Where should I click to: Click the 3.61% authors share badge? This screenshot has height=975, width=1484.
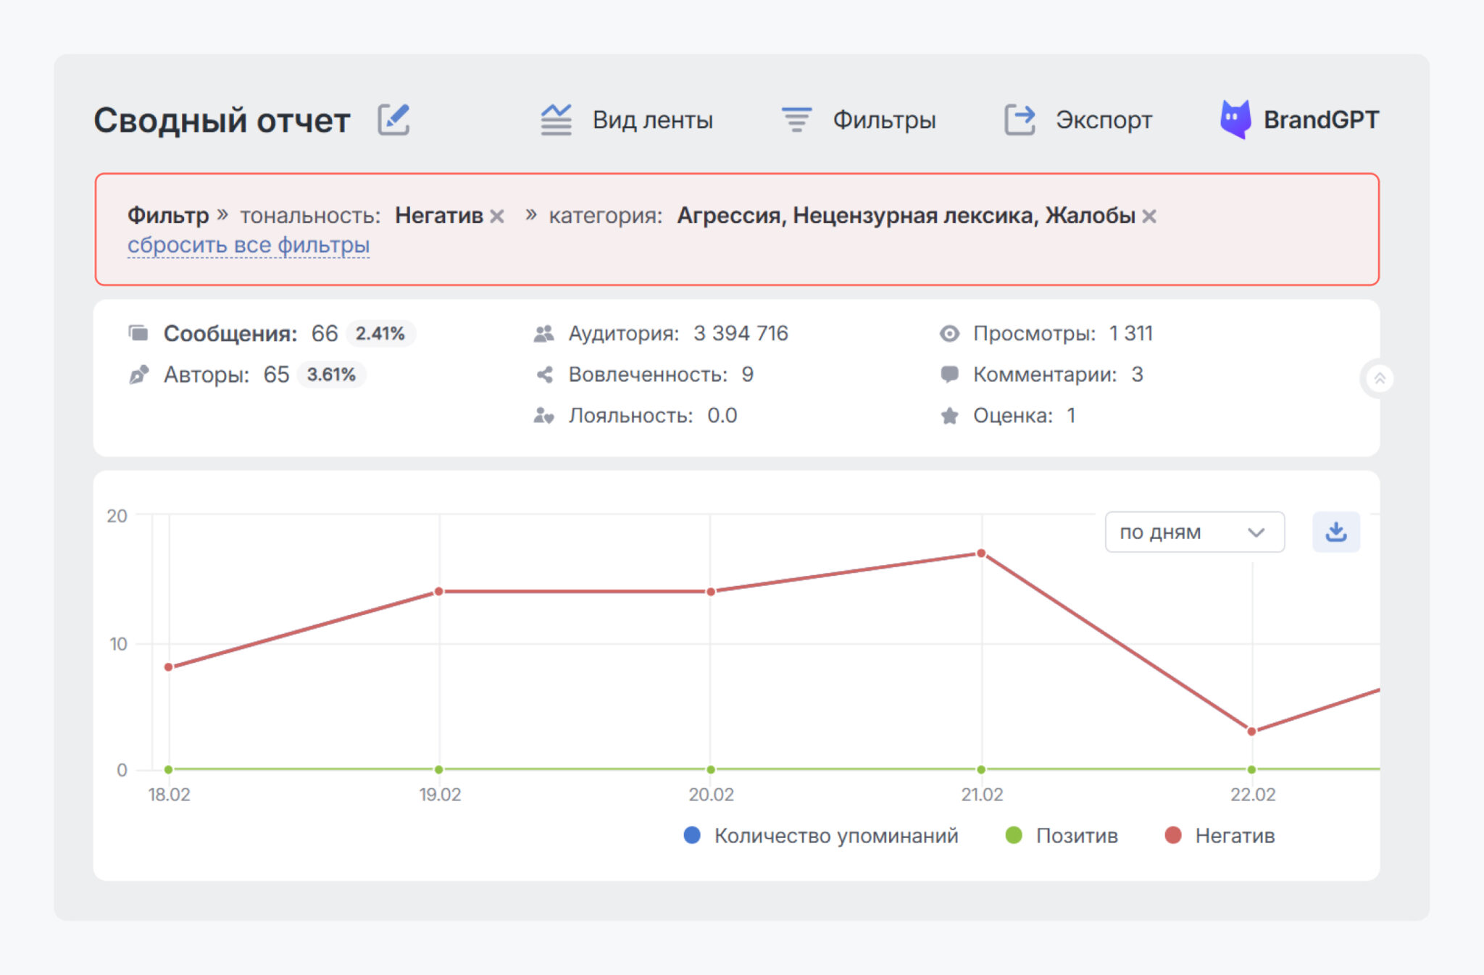point(331,374)
